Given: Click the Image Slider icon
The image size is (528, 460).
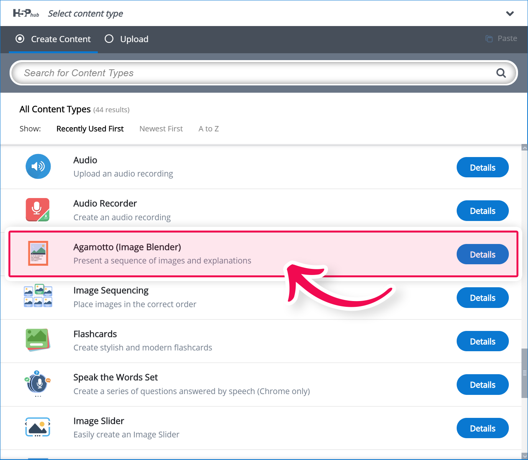Looking at the screenshot, I should 38,427.
